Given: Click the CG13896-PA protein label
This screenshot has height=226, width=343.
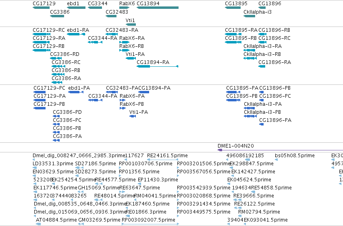Looking at the screenshot, I should [275, 120].
